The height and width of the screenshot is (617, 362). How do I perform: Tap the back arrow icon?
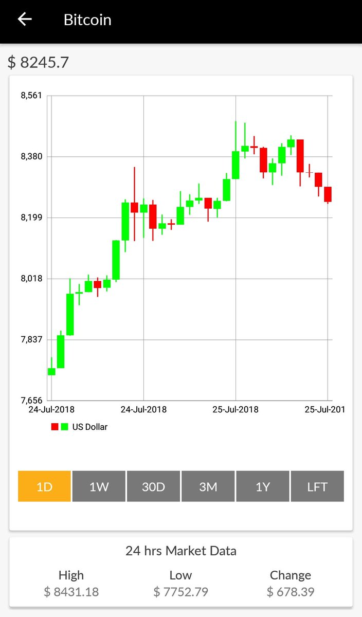click(25, 20)
